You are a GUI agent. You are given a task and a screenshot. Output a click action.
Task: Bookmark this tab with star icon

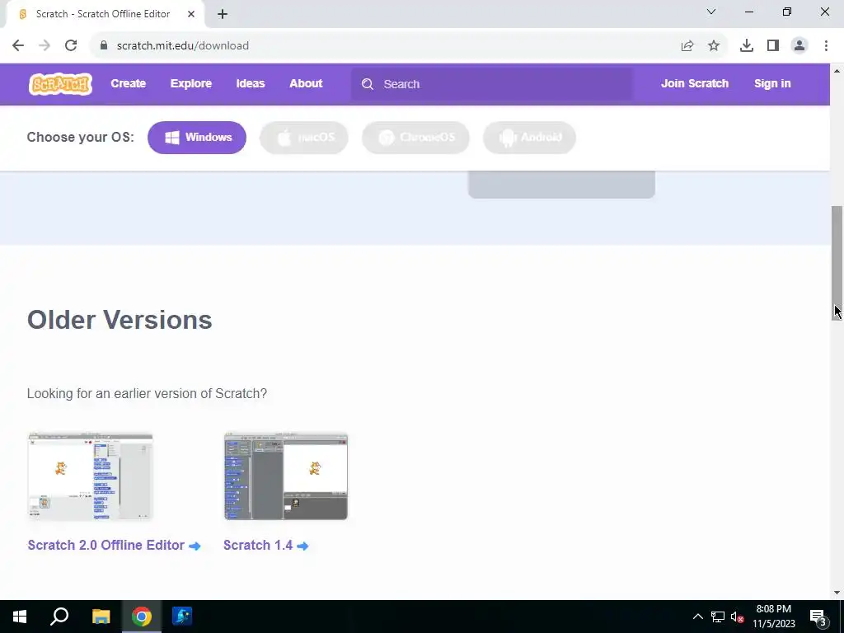pyautogui.click(x=714, y=46)
